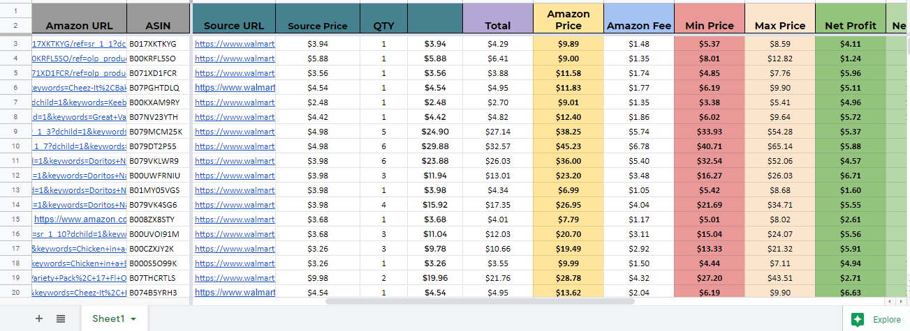
Task: Open the Walmart source link in row 3
Action: [235, 44]
